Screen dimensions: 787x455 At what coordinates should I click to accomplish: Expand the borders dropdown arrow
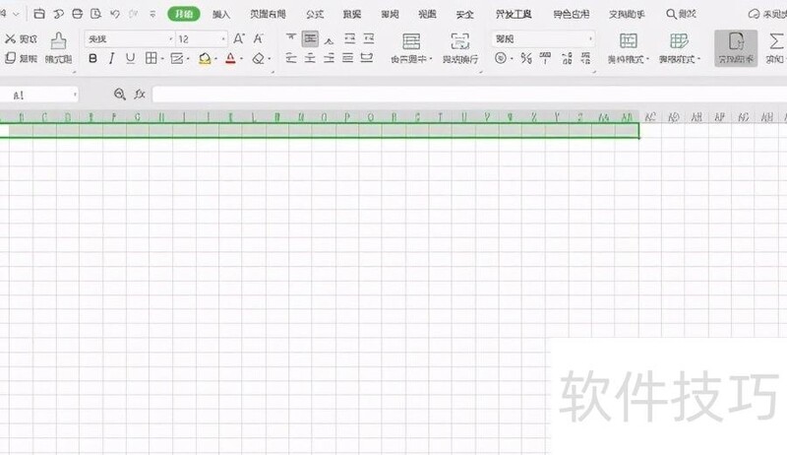tap(162, 59)
